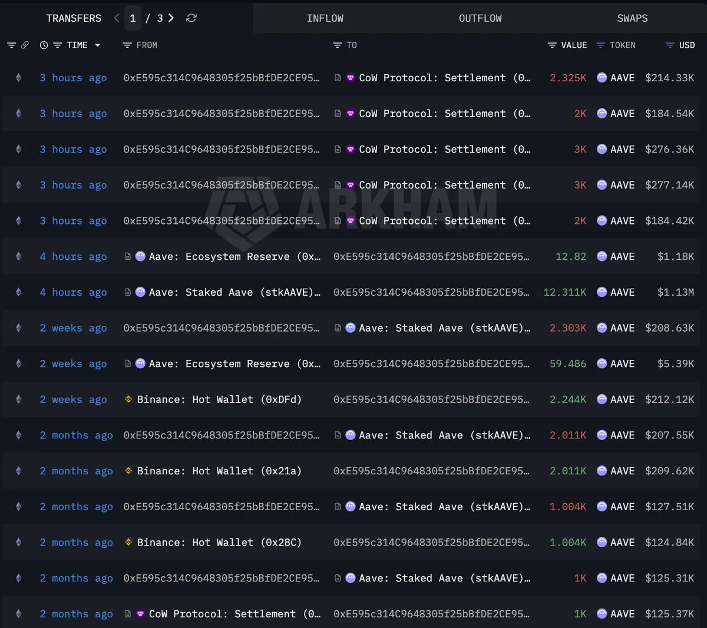
Task: Open Aave: Staked Aave sender in $1.13M row
Action: [x=235, y=292]
